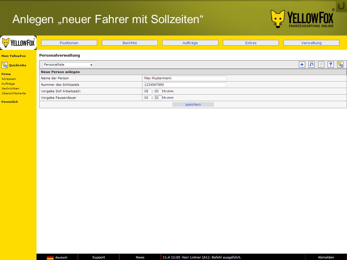Select Persönlich in the sidebar
The height and width of the screenshot is (260, 347).
[x=9, y=102]
